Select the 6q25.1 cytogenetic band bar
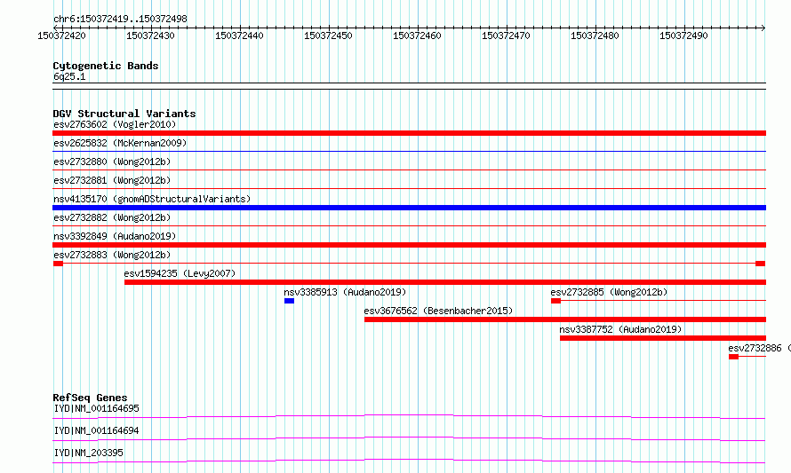 tap(409, 86)
